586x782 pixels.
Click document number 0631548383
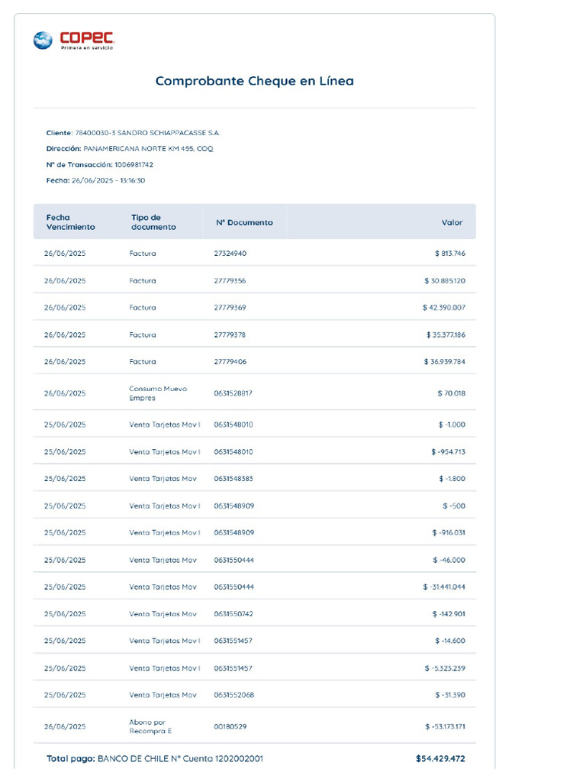(x=233, y=479)
